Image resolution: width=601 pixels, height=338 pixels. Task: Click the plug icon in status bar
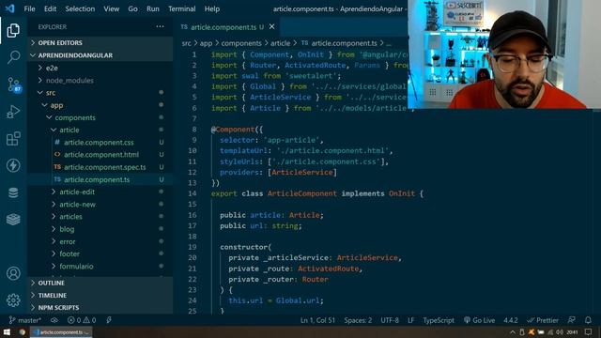point(109,320)
